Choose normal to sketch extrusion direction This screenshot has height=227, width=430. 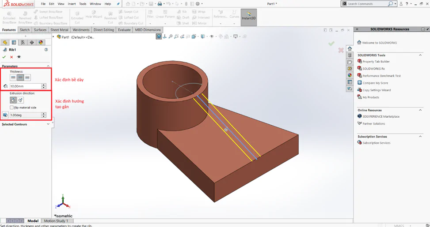pos(20,100)
